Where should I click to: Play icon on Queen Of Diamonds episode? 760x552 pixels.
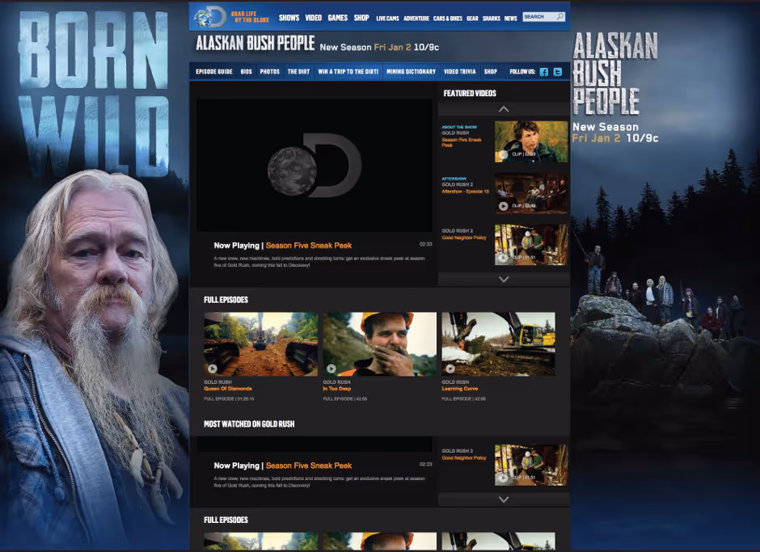click(213, 369)
